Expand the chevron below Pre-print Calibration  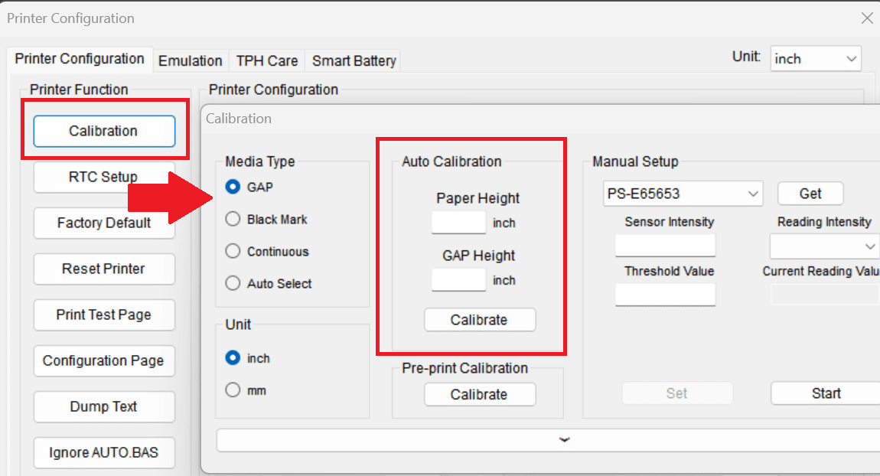pyautogui.click(x=564, y=439)
